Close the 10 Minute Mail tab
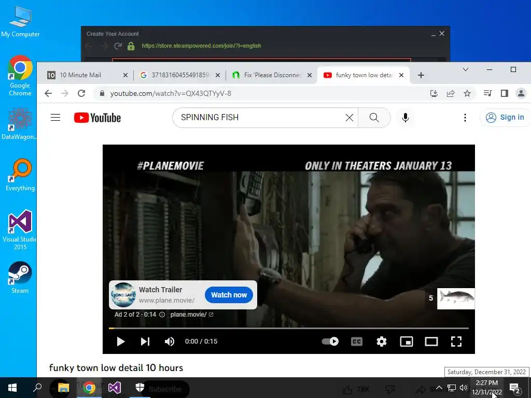This screenshot has width=531, height=398. (x=125, y=75)
